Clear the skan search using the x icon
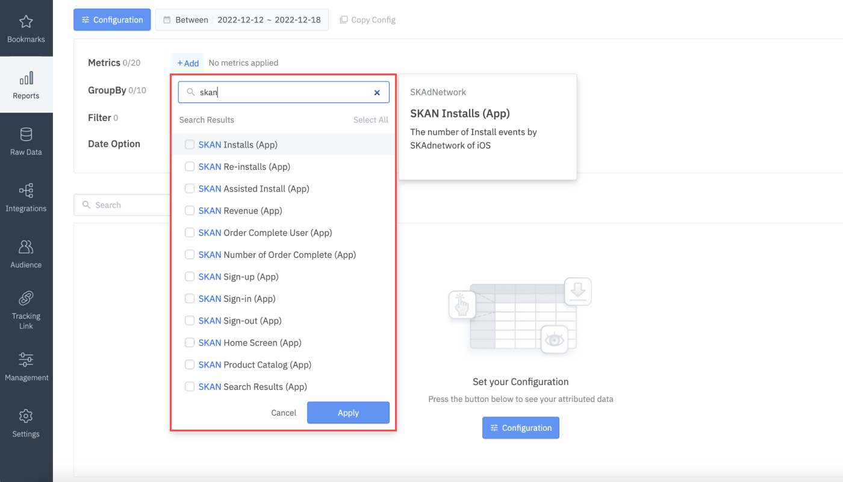This screenshot has width=843, height=482. (x=377, y=92)
